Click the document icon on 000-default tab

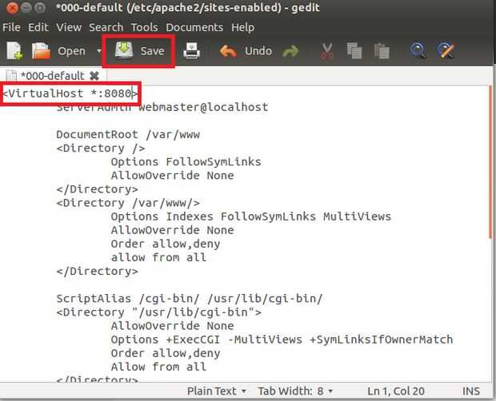coord(11,76)
